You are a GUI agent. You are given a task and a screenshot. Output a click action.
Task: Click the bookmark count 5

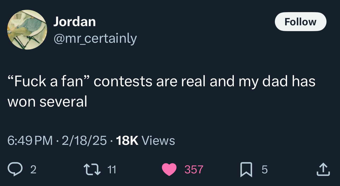click(265, 169)
